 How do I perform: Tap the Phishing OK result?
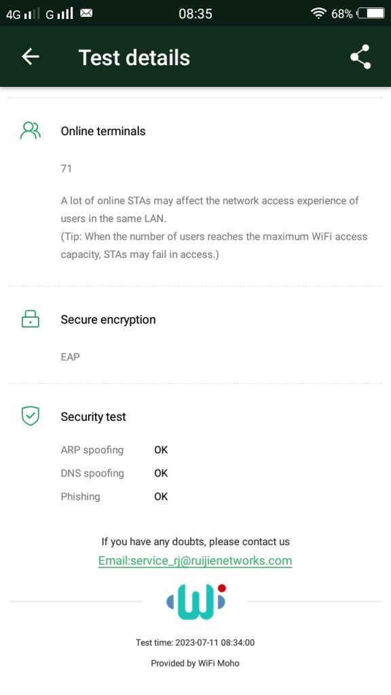pyautogui.click(x=161, y=497)
